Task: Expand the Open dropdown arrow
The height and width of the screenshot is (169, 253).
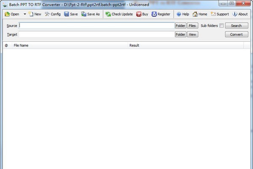Action: pos(25,14)
